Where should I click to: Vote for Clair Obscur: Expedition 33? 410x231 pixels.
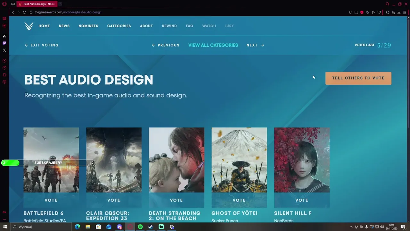pos(114,200)
